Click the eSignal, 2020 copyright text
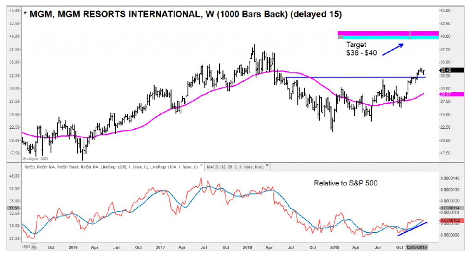Image resolution: width=472 pixels, height=256 pixels. (35, 159)
